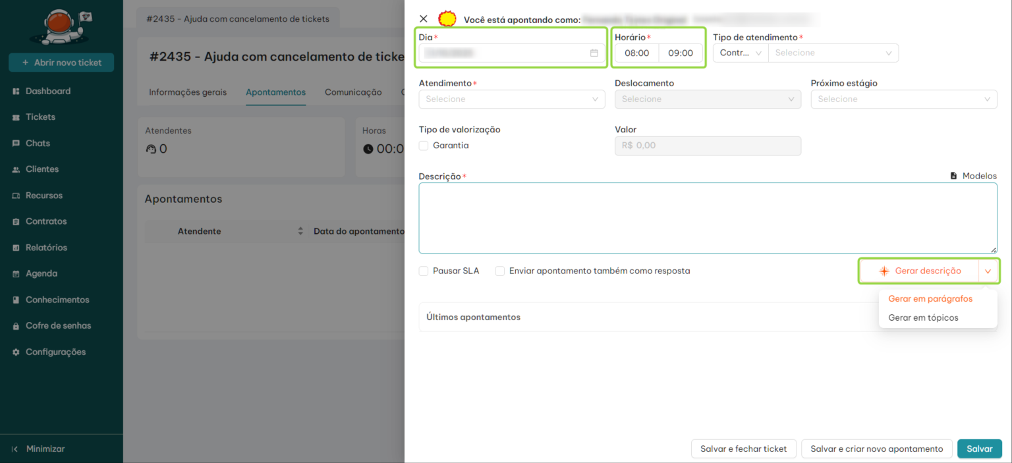Close the apontamento panel with X

click(424, 19)
